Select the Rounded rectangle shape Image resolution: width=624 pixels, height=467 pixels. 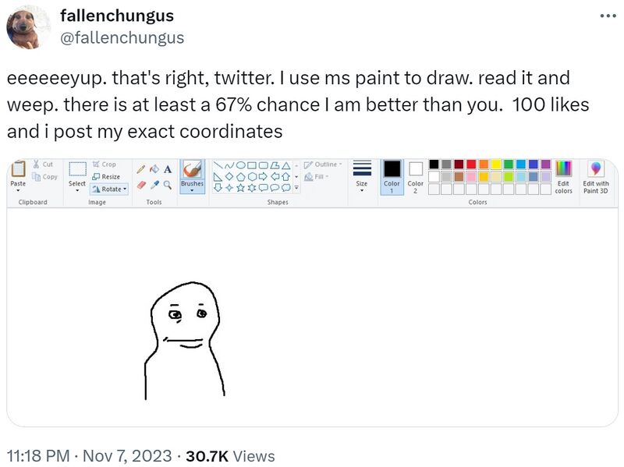[265, 165]
